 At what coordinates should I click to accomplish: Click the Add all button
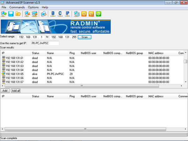[16, 91]
